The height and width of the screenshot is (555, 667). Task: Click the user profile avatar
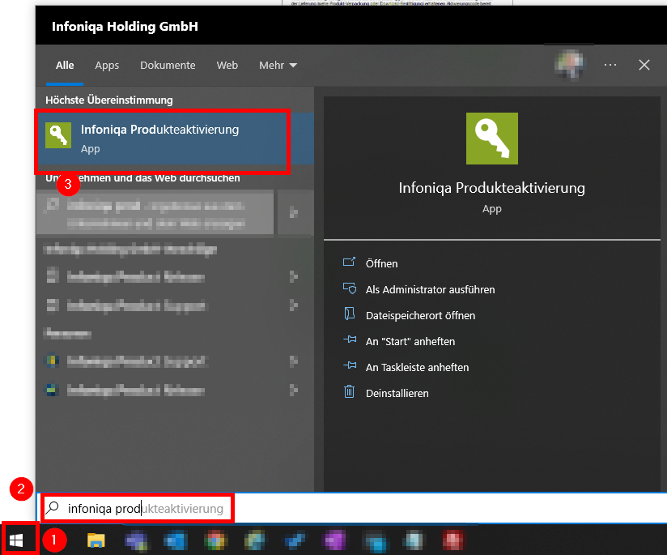coord(570,65)
